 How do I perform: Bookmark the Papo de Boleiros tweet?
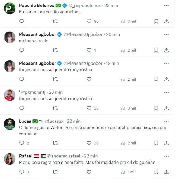(x=156, y=21)
